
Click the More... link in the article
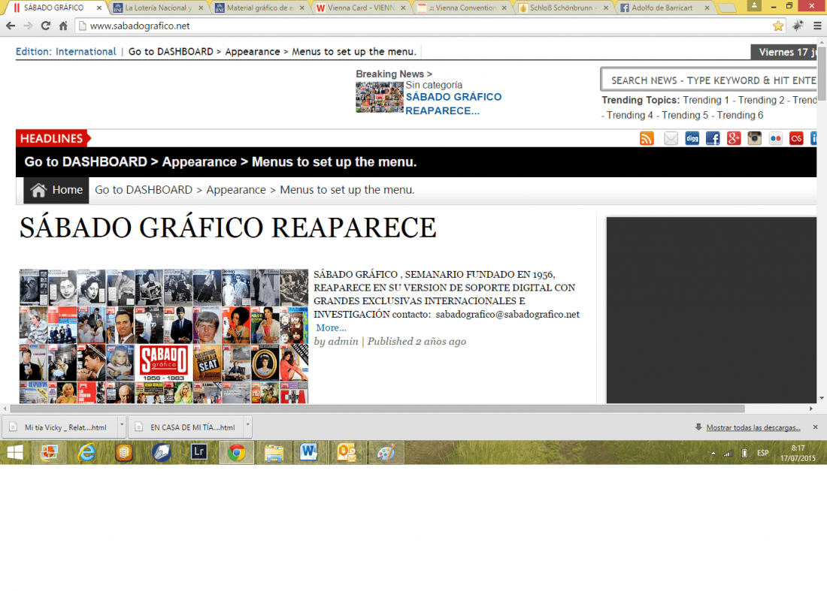click(332, 327)
